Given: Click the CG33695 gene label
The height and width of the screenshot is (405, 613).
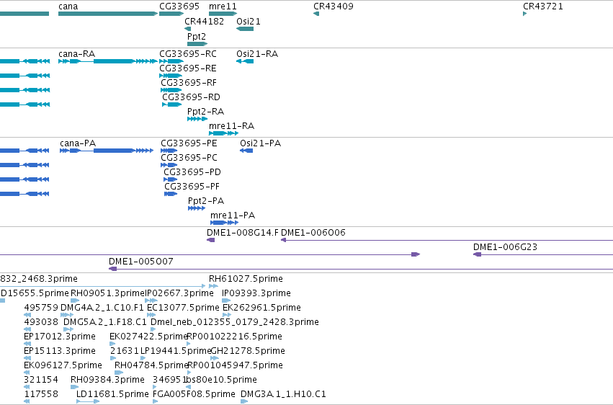Looking at the screenshot, I should tap(179, 6).
